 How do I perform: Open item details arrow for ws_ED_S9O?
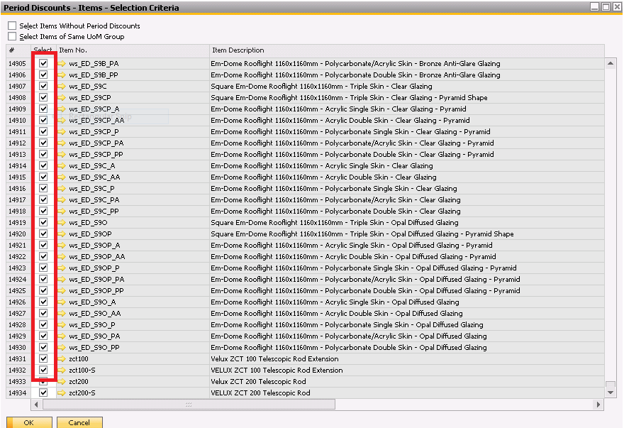(62, 222)
